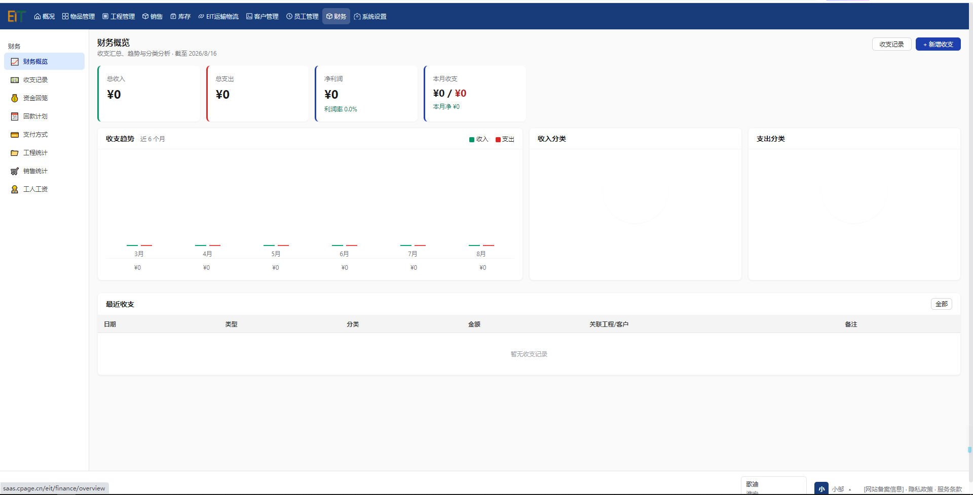Open the 隐私政策 footer link

(920, 489)
